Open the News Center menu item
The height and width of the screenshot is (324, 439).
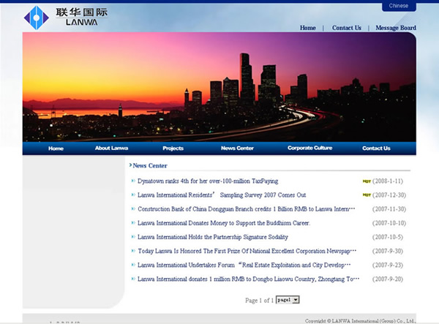click(237, 148)
